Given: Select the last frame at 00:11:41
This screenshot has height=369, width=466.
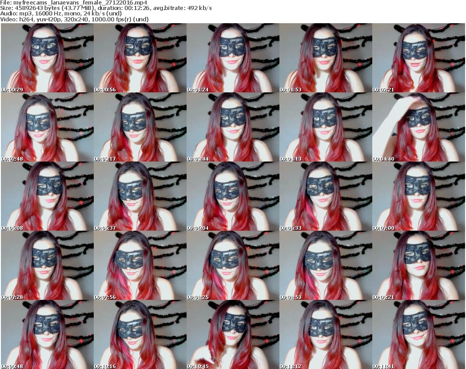Looking at the screenshot, I should (418, 334).
